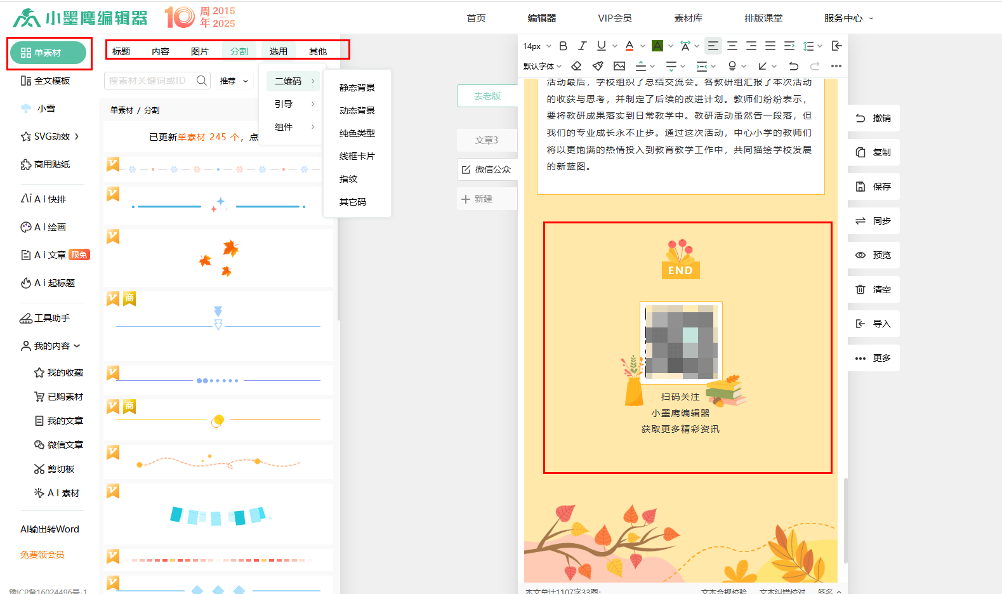Align text right
Viewport: 1002px width, 594px height.
[x=751, y=46]
